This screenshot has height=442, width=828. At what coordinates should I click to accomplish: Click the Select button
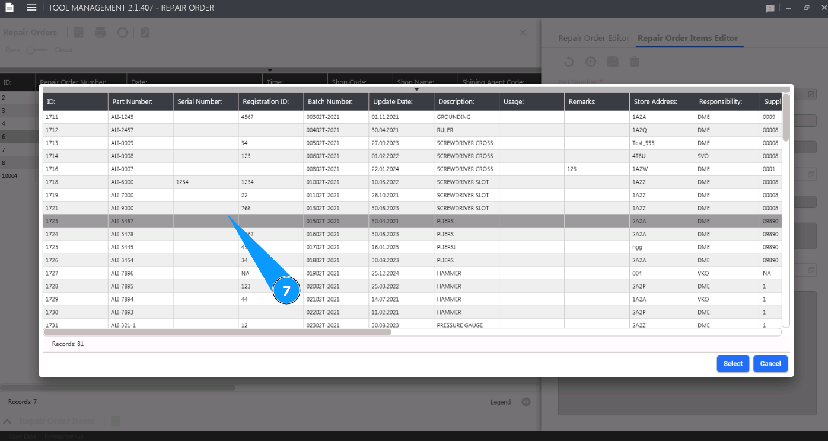point(733,364)
